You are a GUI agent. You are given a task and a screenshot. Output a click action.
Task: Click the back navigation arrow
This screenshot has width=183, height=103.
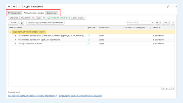tap(9, 6)
